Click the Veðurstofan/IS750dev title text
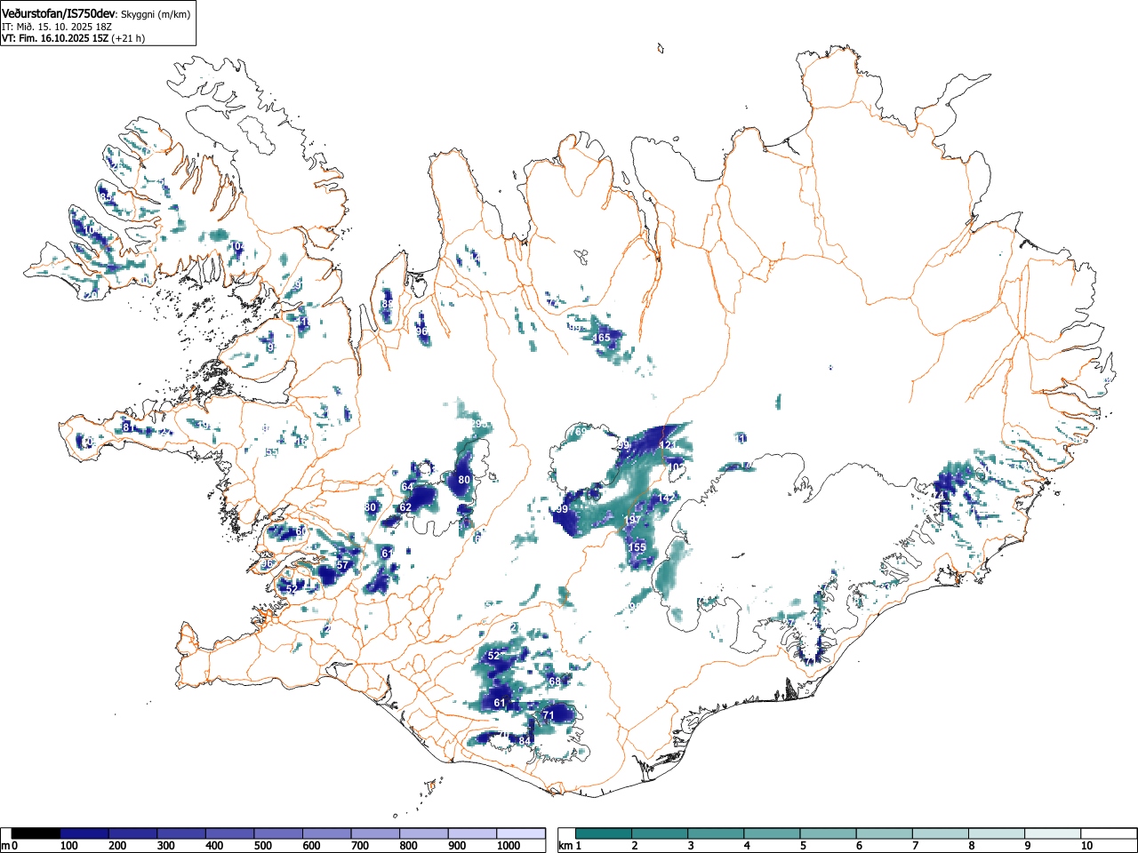1138x853 pixels. point(58,13)
